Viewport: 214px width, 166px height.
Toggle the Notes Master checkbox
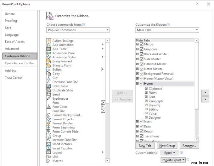point(142,69)
